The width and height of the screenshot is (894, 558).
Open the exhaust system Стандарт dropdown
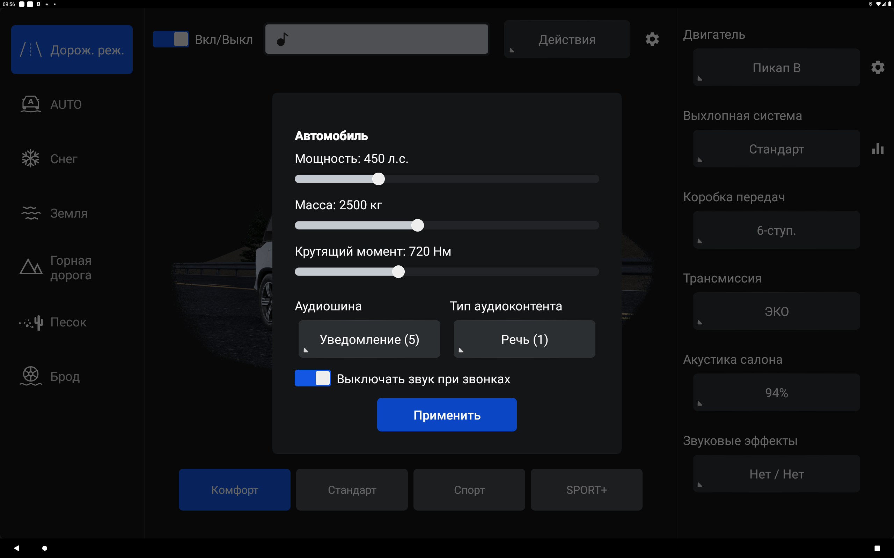(x=776, y=149)
